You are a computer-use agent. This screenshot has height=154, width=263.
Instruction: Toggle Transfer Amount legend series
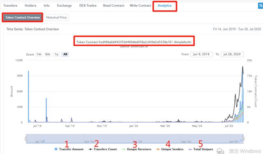coord(69,149)
